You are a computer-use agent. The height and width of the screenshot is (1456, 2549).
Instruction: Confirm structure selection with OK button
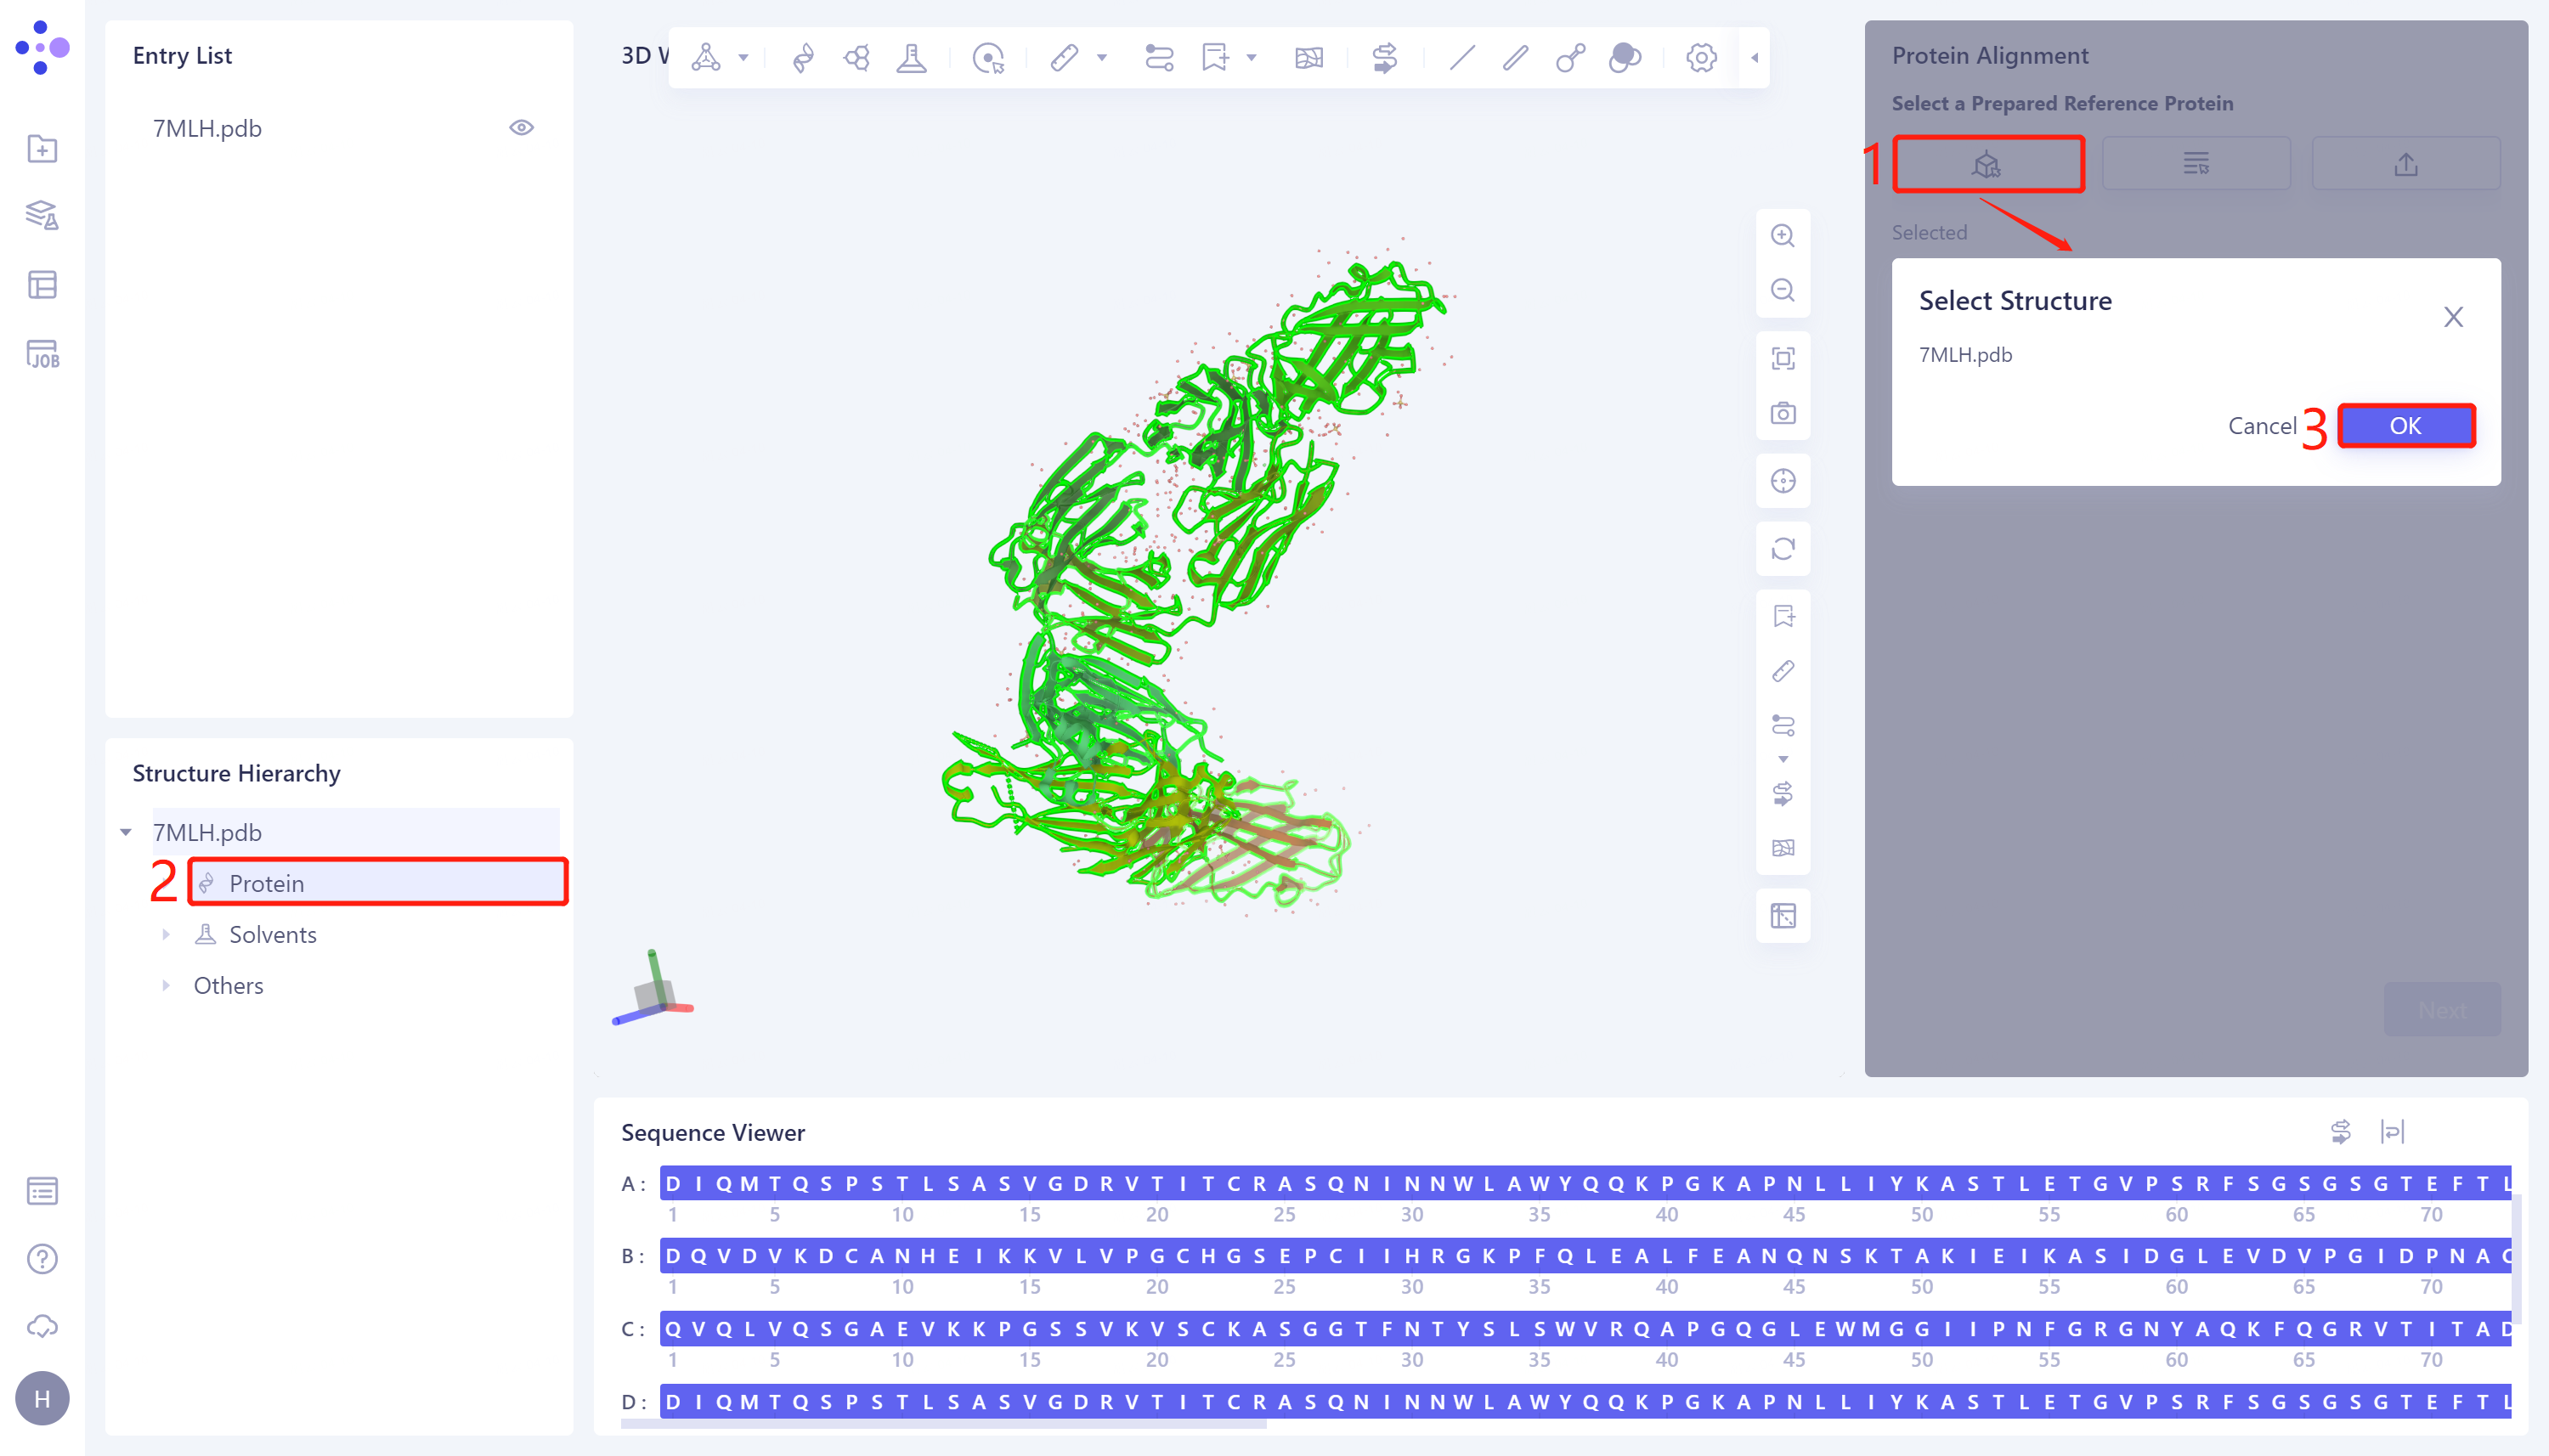(2405, 425)
